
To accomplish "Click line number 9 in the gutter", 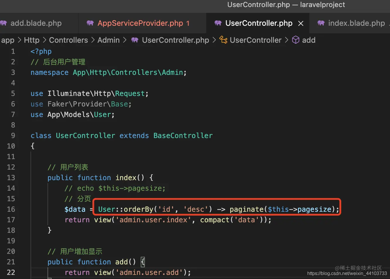I will tap(13, 136).
